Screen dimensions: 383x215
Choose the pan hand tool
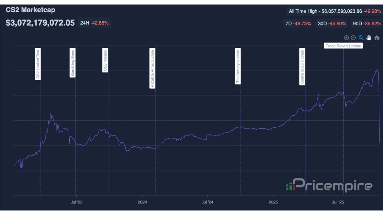coord(369,37)
